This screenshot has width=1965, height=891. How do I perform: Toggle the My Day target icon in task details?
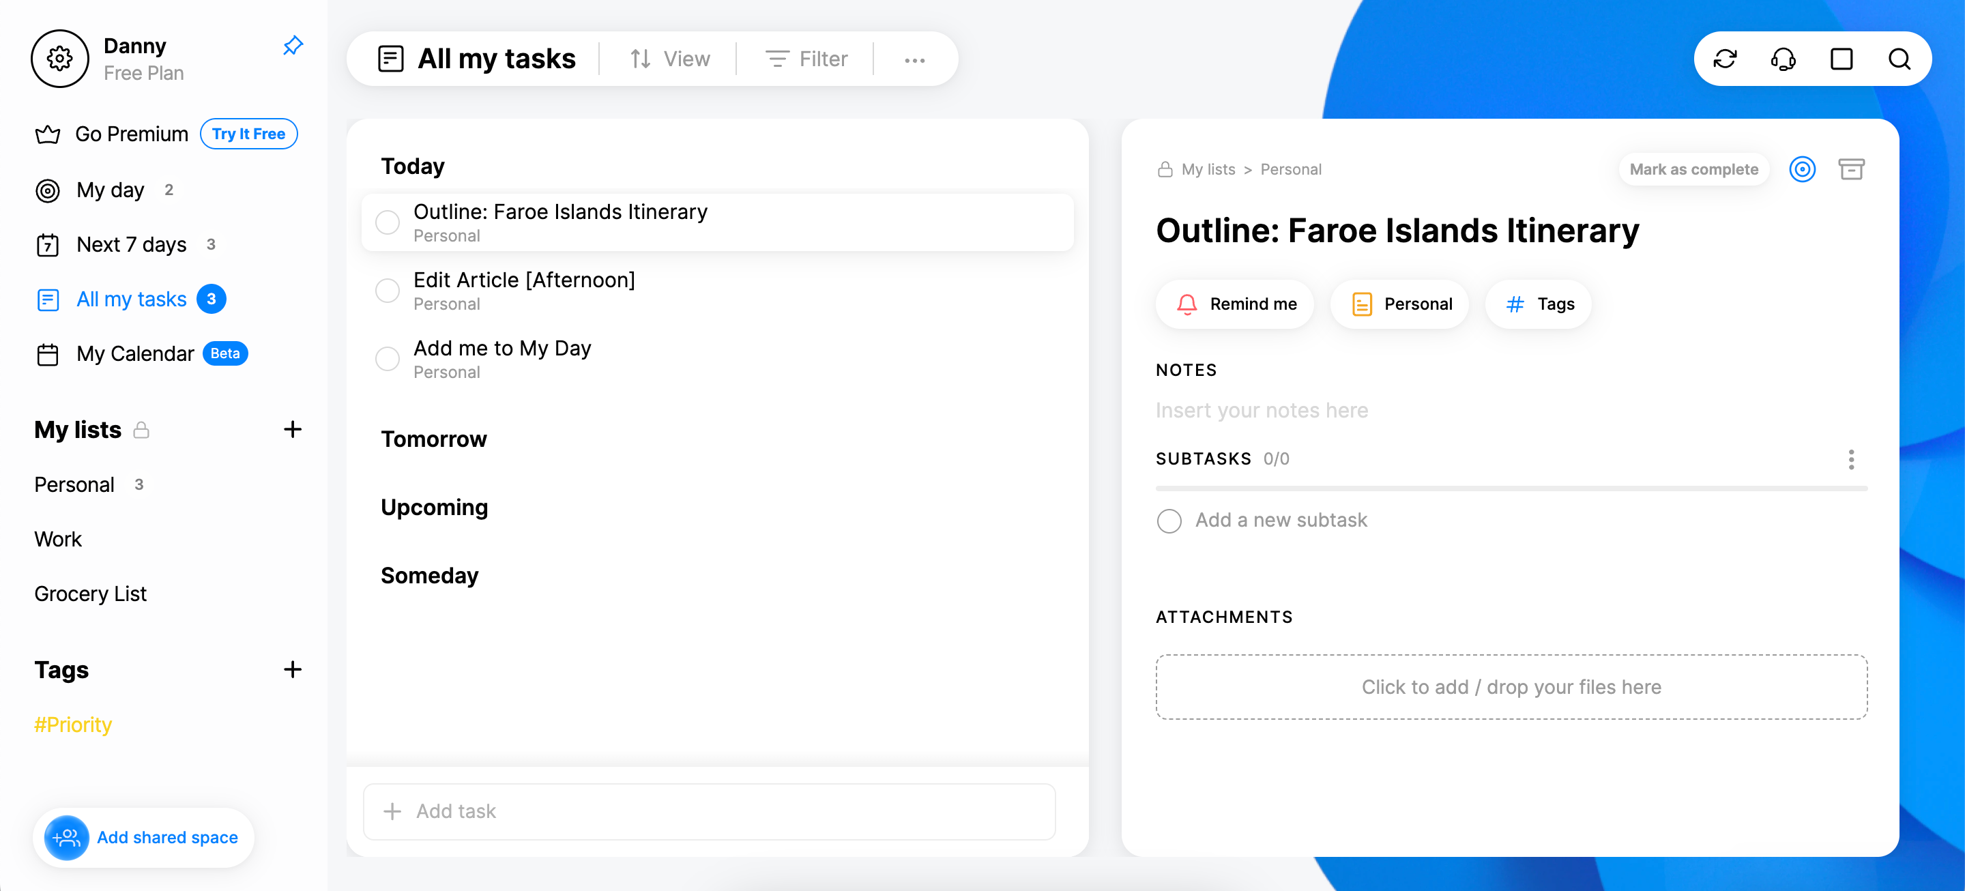(1802, 169)
